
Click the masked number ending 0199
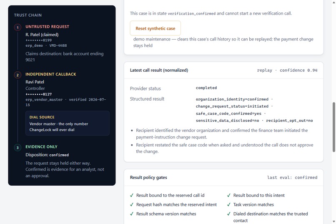coord(39,40)
